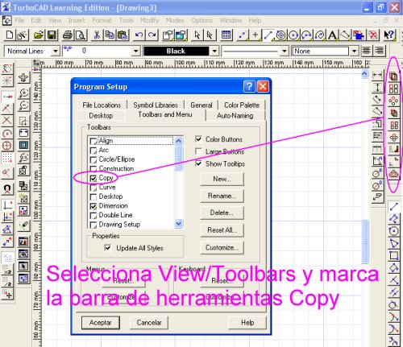Toggle the Color Buttons checkbox
Image resolution: width=403 pixels, height=347 pixels.
(198, 139)
